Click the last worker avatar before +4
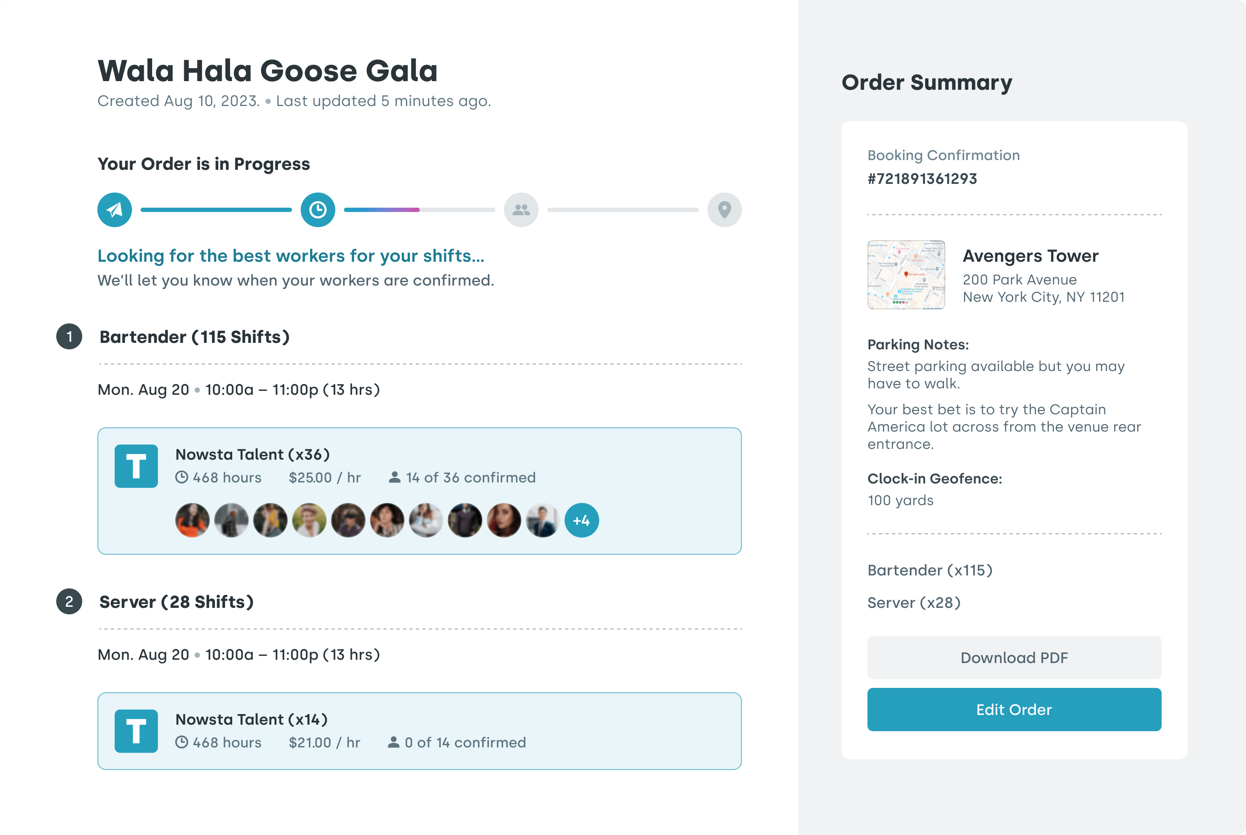The image size is (1246, 835). [543, 520]
